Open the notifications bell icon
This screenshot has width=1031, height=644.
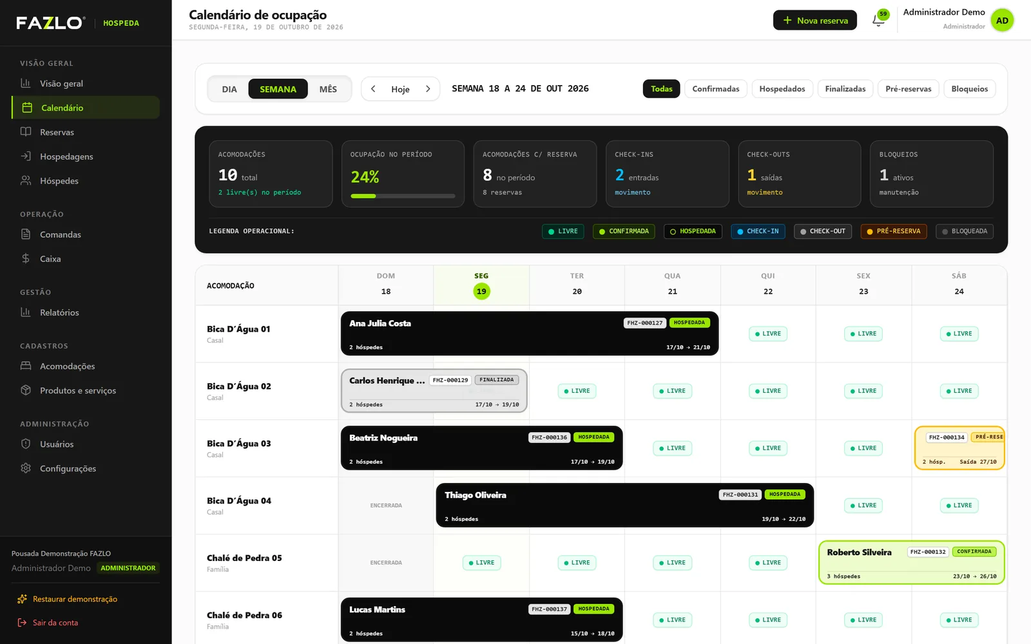tap(878, 20)
